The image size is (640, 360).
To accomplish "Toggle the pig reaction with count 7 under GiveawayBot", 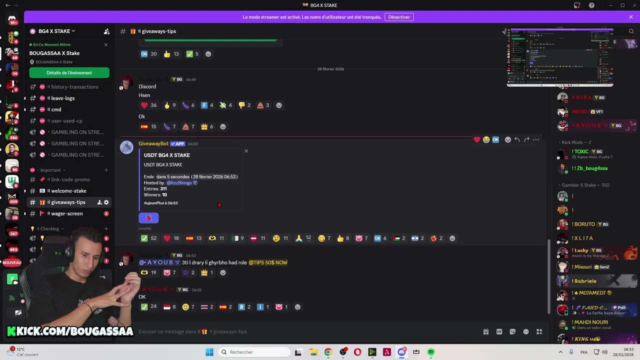I will tap(361, 238).
